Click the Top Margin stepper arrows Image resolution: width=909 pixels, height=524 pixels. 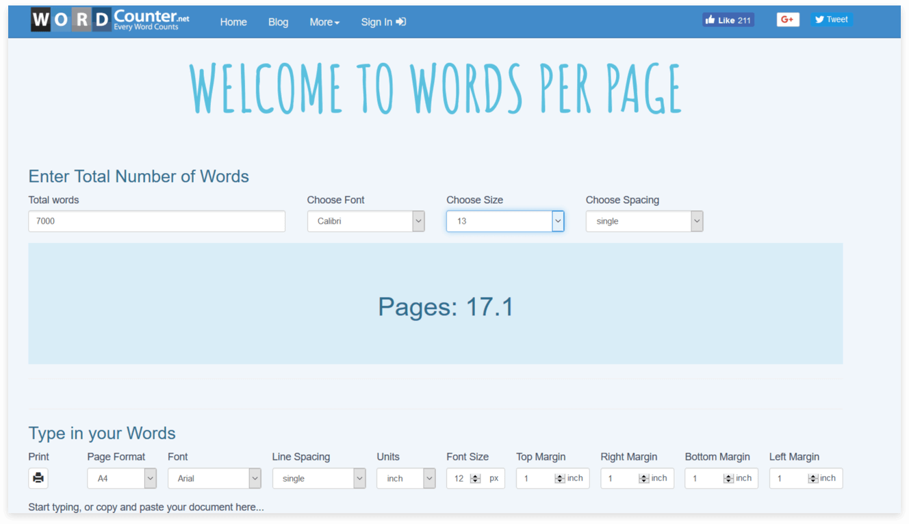[560, 478]
